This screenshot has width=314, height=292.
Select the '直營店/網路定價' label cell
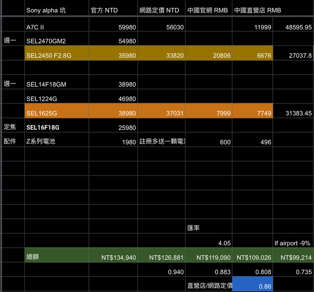click(x=209, y=284)
